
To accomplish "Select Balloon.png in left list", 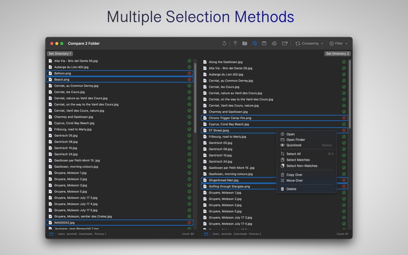I will tap(120, 73).
